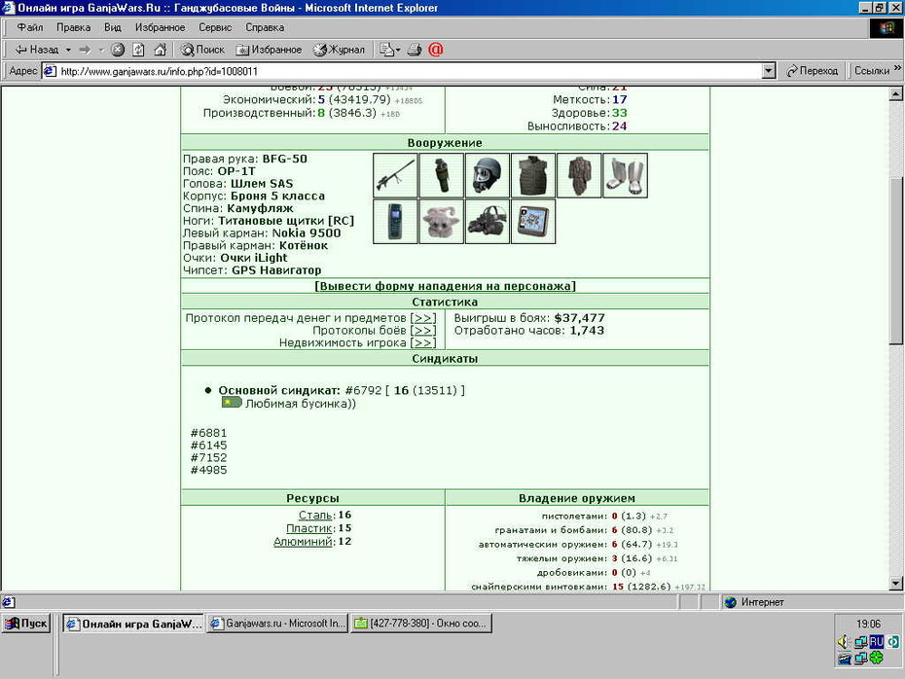Open the Сервис menu
The height and width of the screenshot is (679, 905).
(x=215, y=27)
